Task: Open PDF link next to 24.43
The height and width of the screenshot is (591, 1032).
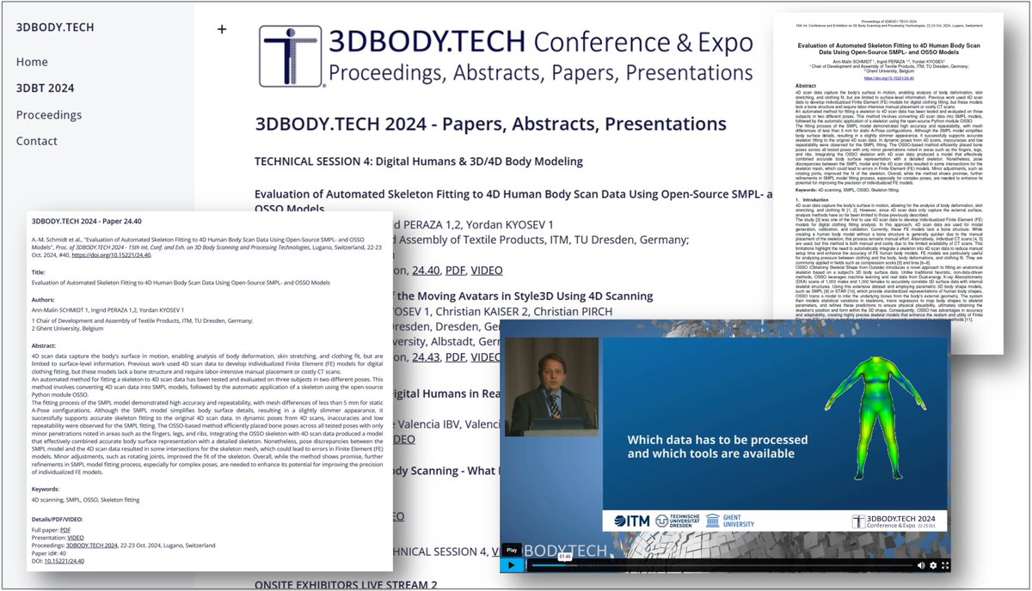Action: (454, 356)
